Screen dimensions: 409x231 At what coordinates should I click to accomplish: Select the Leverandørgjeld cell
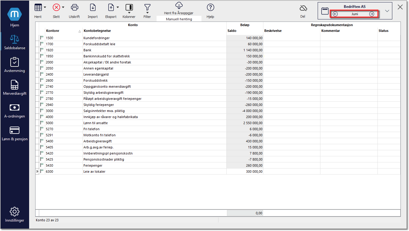point(154,74)
